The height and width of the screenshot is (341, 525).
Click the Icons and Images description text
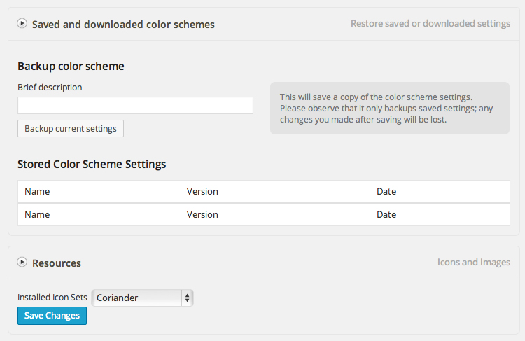[474, 263]
